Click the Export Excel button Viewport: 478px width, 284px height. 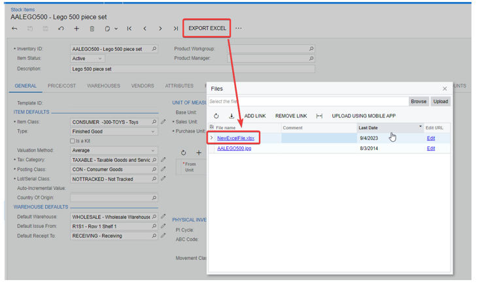tap(207, 29)
